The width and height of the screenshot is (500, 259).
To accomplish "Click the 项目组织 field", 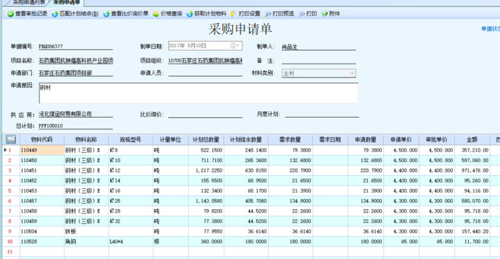I will pos(206,60).
